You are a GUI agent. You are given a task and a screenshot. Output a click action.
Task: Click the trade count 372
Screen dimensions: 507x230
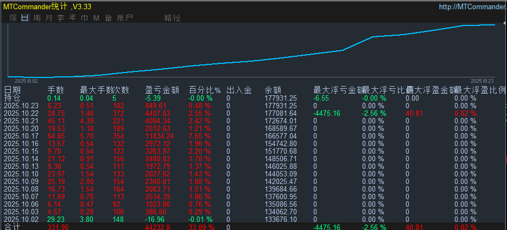tap(118, 114)
